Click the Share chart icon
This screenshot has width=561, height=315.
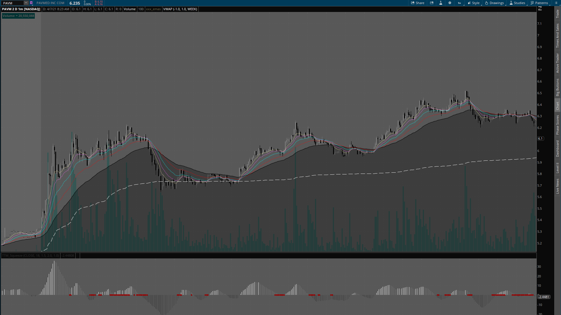tap(418, 3)
